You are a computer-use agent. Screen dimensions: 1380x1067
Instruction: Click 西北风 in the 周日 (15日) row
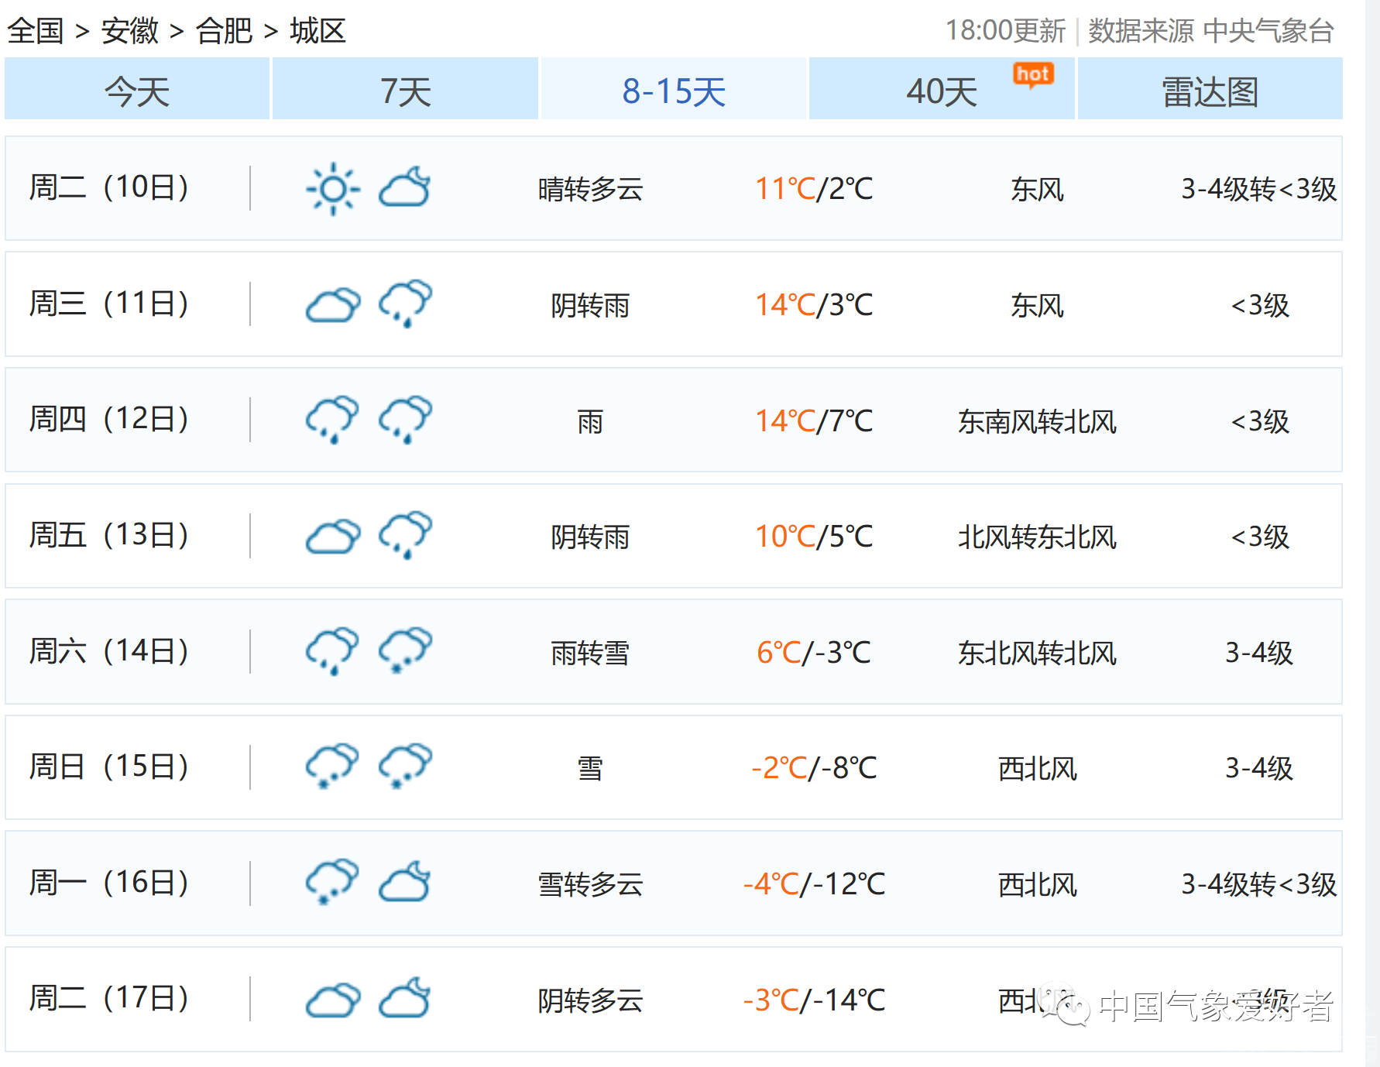[1038, 768]
